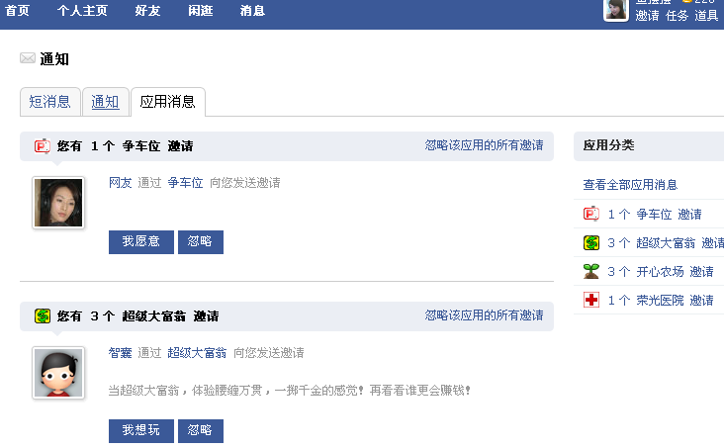Open 个人主页 in the top navigation bar

(x=83, y=11)
